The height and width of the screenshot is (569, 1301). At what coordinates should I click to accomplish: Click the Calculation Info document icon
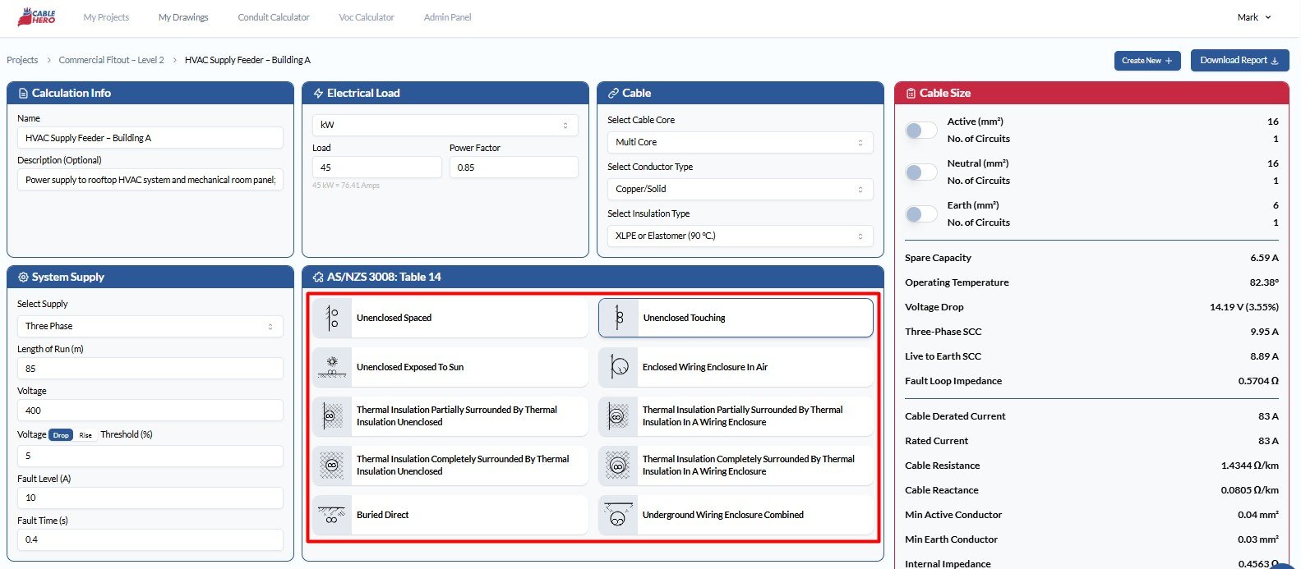pos(23,94)
